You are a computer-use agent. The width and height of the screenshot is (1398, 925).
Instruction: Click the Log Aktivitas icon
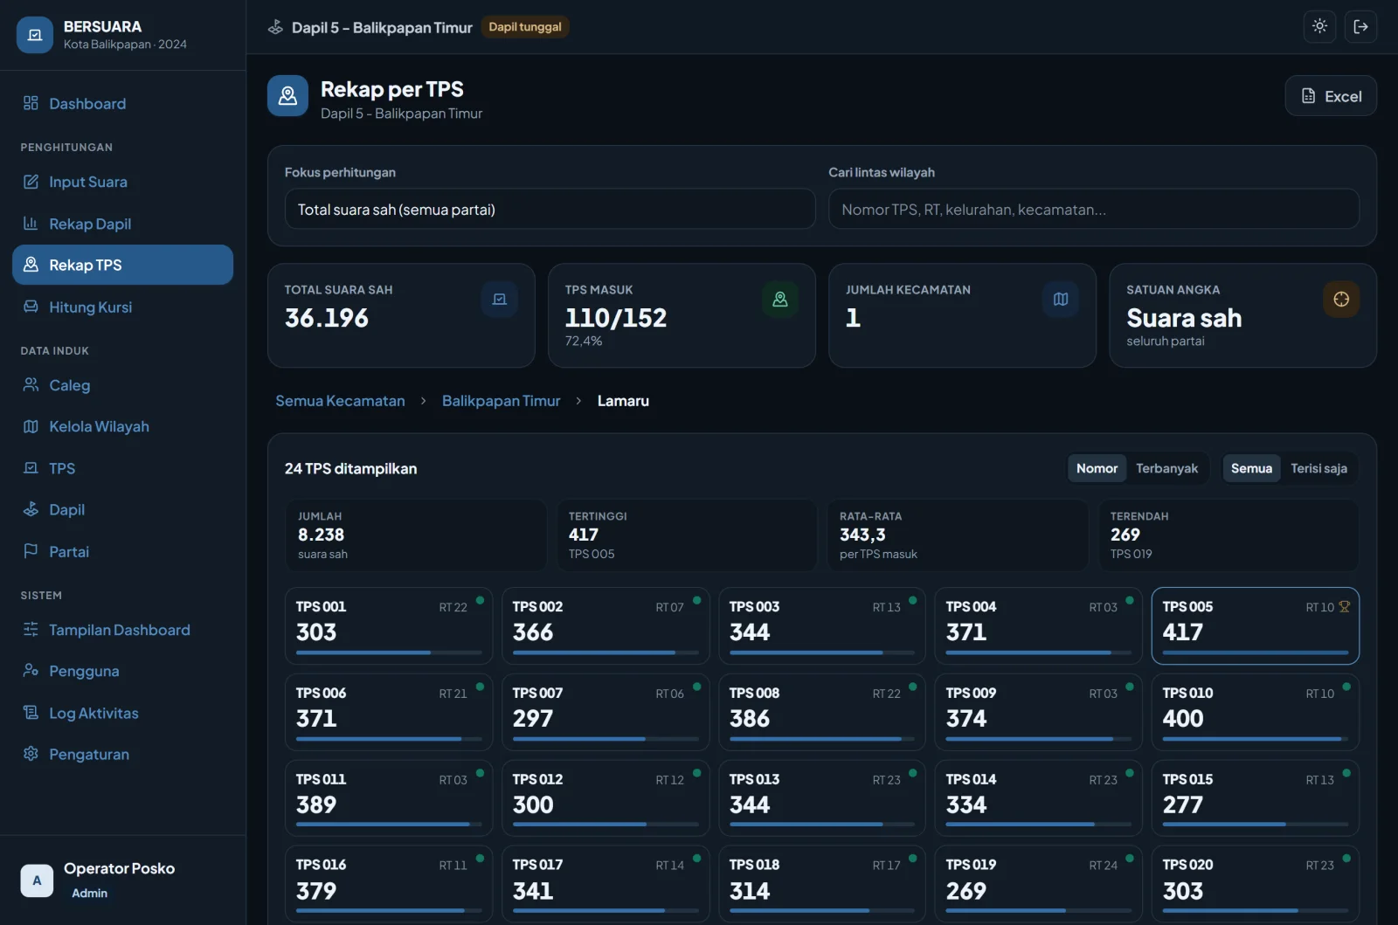tap(31, 713)
